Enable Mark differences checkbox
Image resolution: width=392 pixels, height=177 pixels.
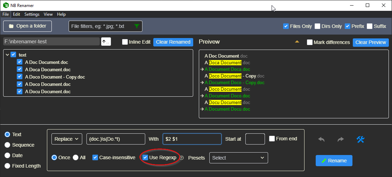click(310, 42)
